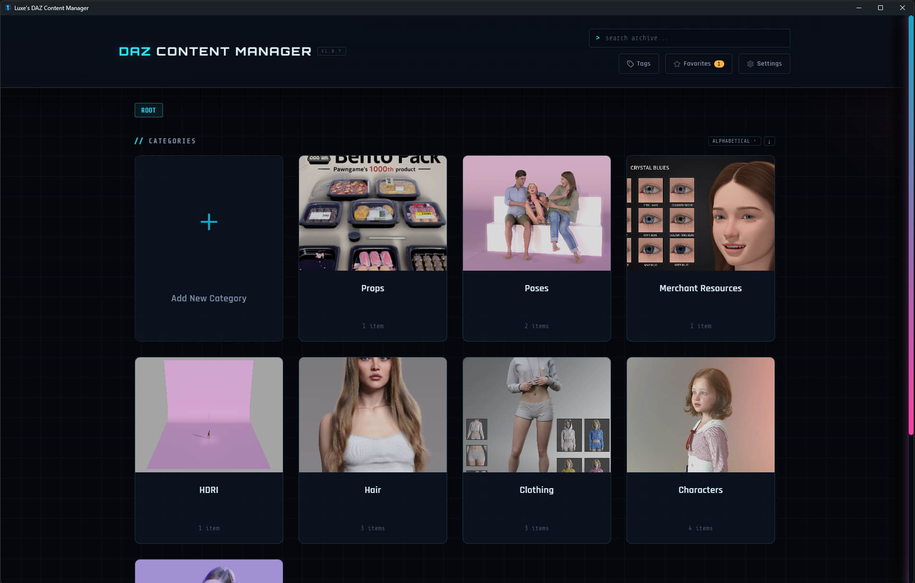The image size is (915, 583).
Task: Click the orange Favorites count badge
Action: pos(719,64)
